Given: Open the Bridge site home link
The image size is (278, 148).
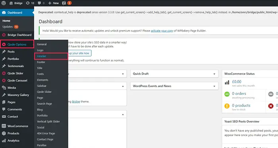Looking at the screenshot, I should coord(16,3).
